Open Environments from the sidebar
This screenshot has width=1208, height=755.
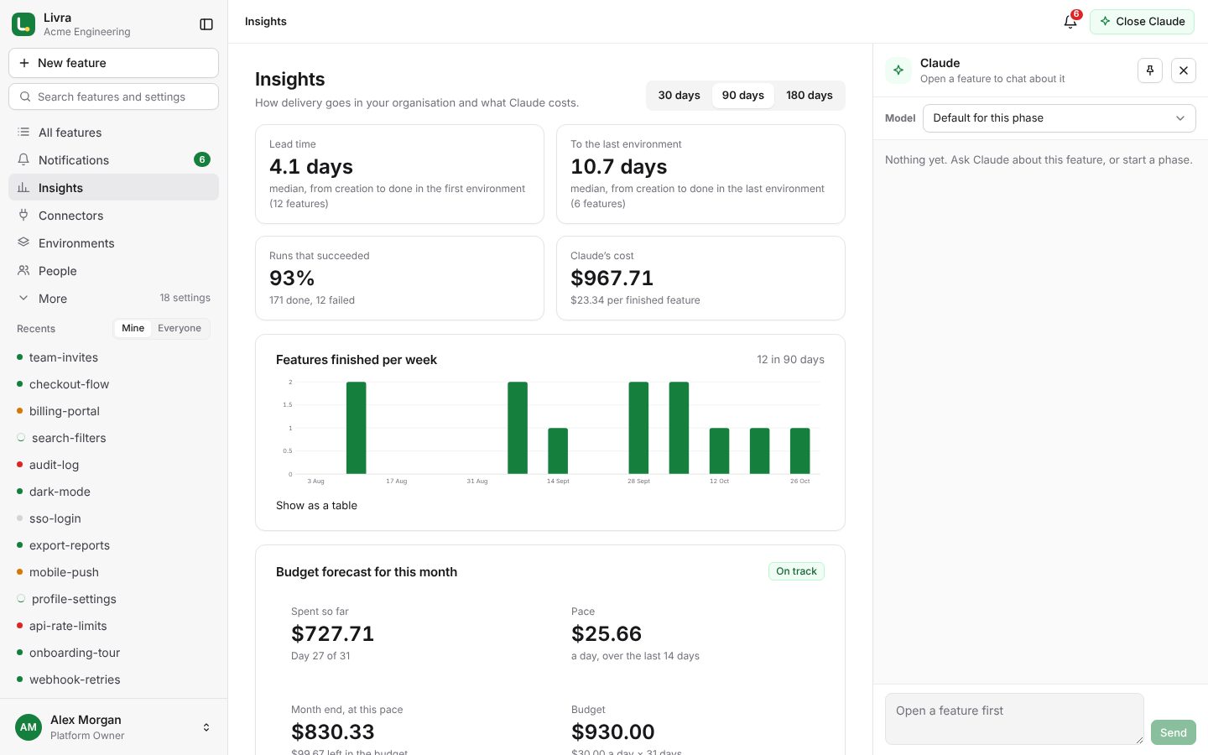tap(113, 243)
